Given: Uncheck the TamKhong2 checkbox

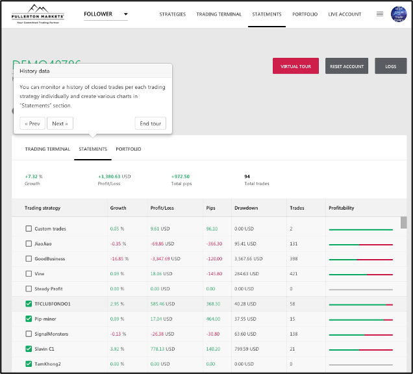Looking at the screenshot, I should (x=29, y=364).
